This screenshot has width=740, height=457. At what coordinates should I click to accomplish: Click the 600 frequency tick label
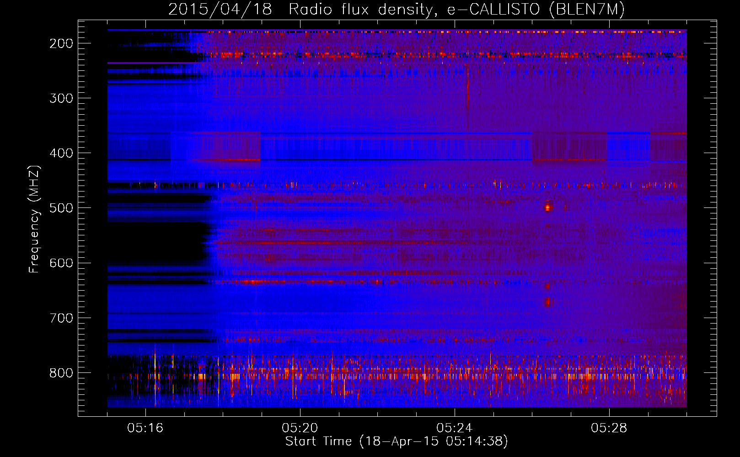tap(61, 263)
